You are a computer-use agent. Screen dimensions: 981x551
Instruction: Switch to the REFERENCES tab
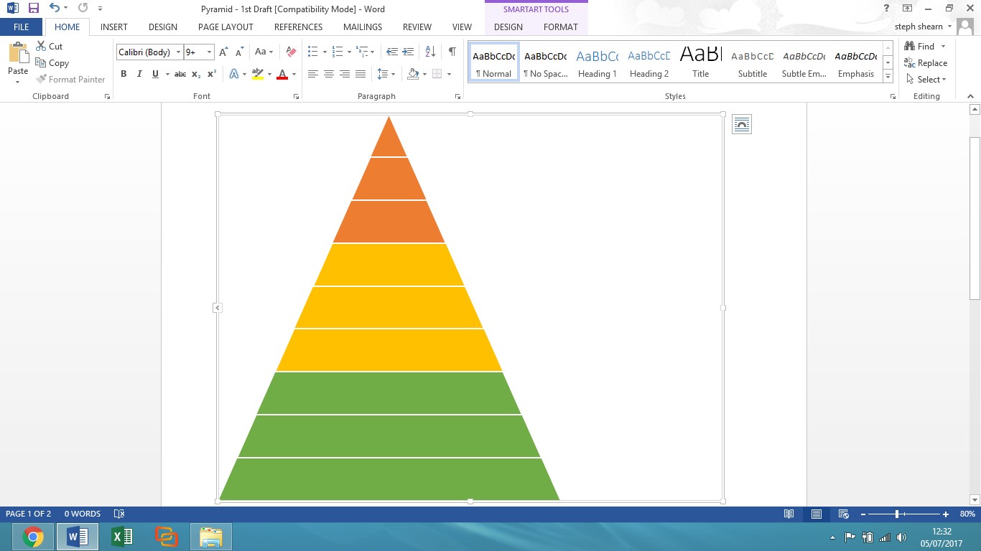[x=298, y=27]
